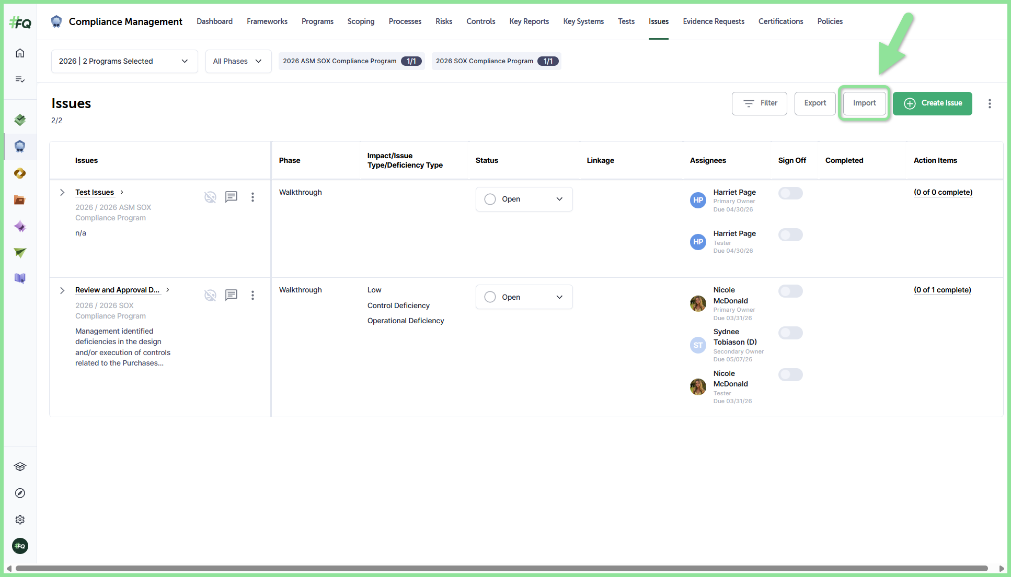Switch to the Controls tab
1011x577 pixels.
480,21
